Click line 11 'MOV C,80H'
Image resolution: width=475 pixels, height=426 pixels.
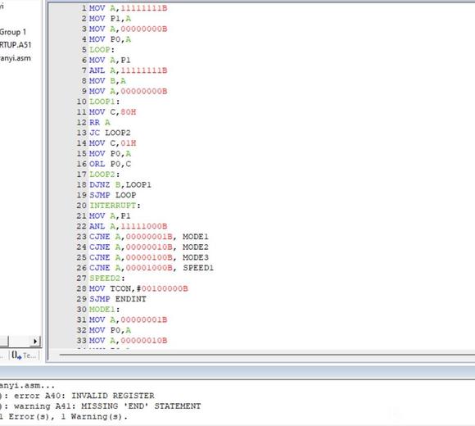coord(112,112)
